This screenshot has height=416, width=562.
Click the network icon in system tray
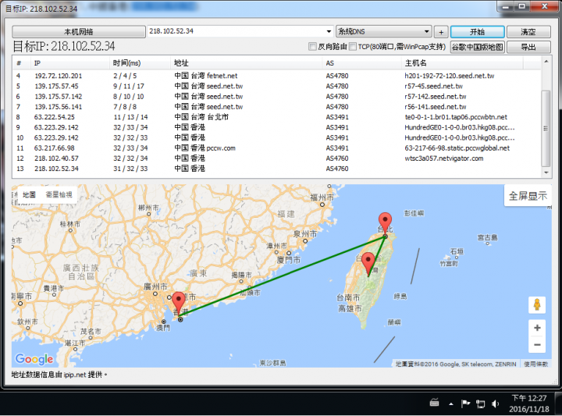(x=479, y=404)
